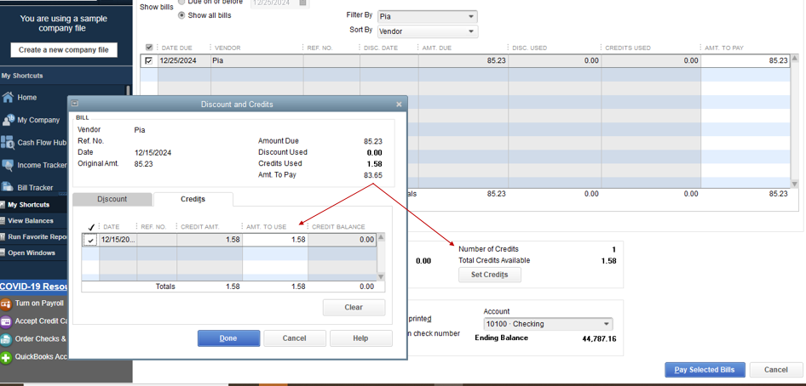
Task: Close the Discount and Credits dialog
Action: tap(399, 104)
